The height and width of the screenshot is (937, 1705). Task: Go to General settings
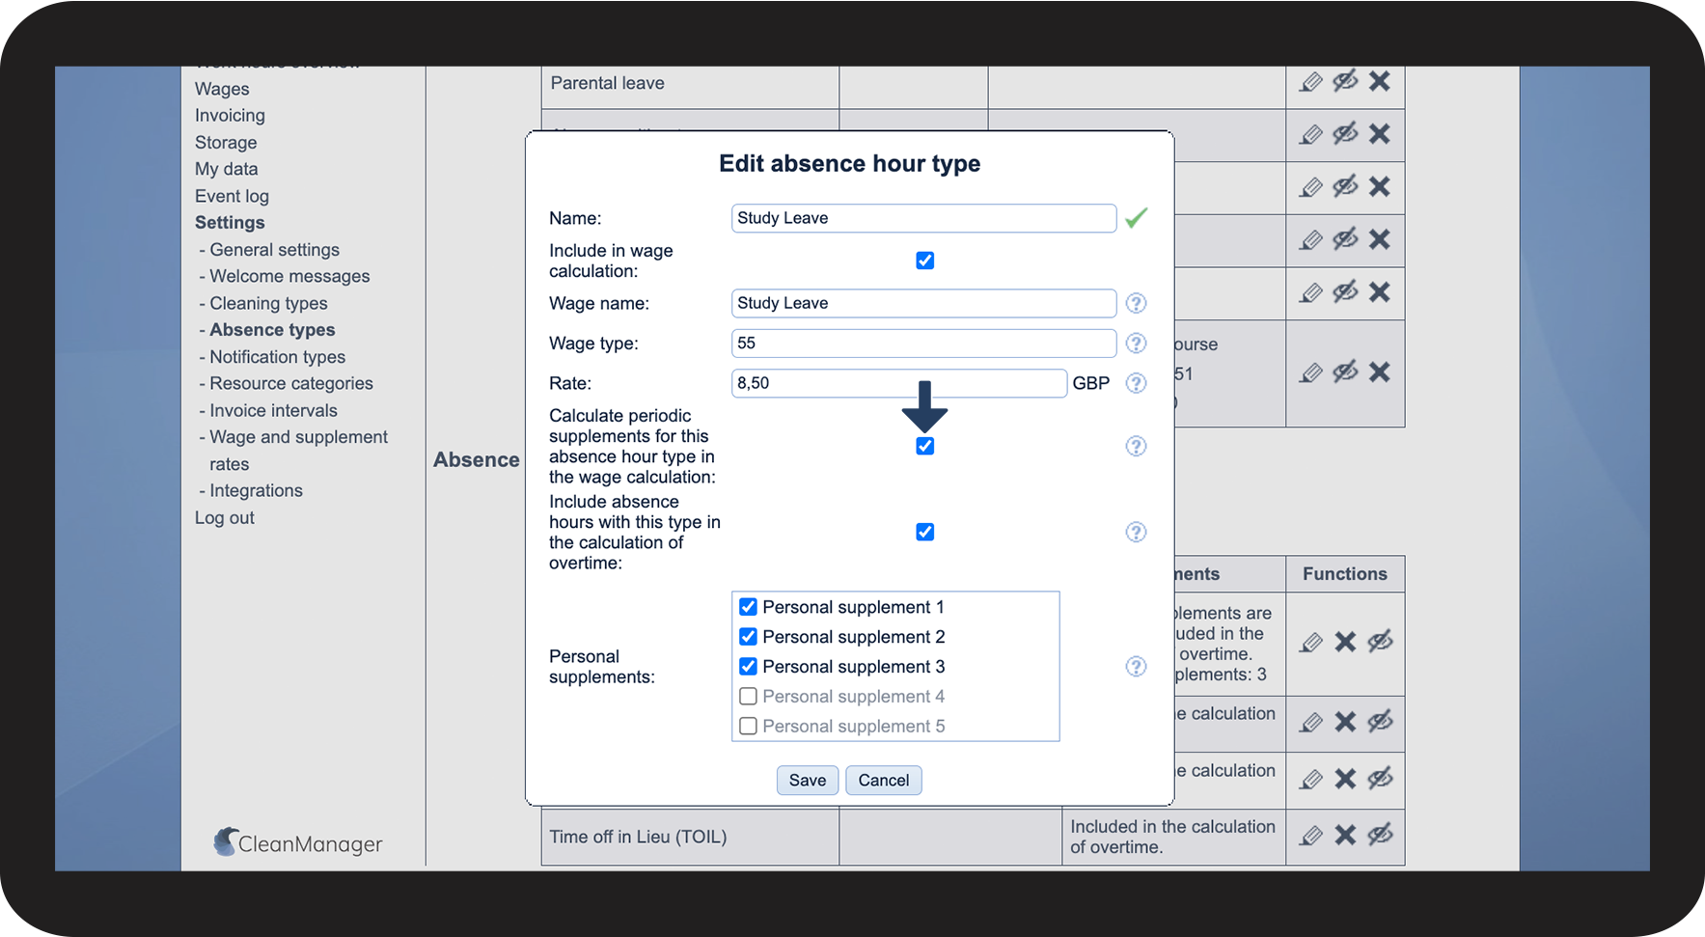pyautogui.click(x=275, y=250)
